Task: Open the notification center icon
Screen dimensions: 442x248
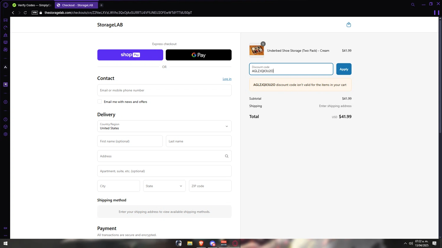Action: click(434, 243)
